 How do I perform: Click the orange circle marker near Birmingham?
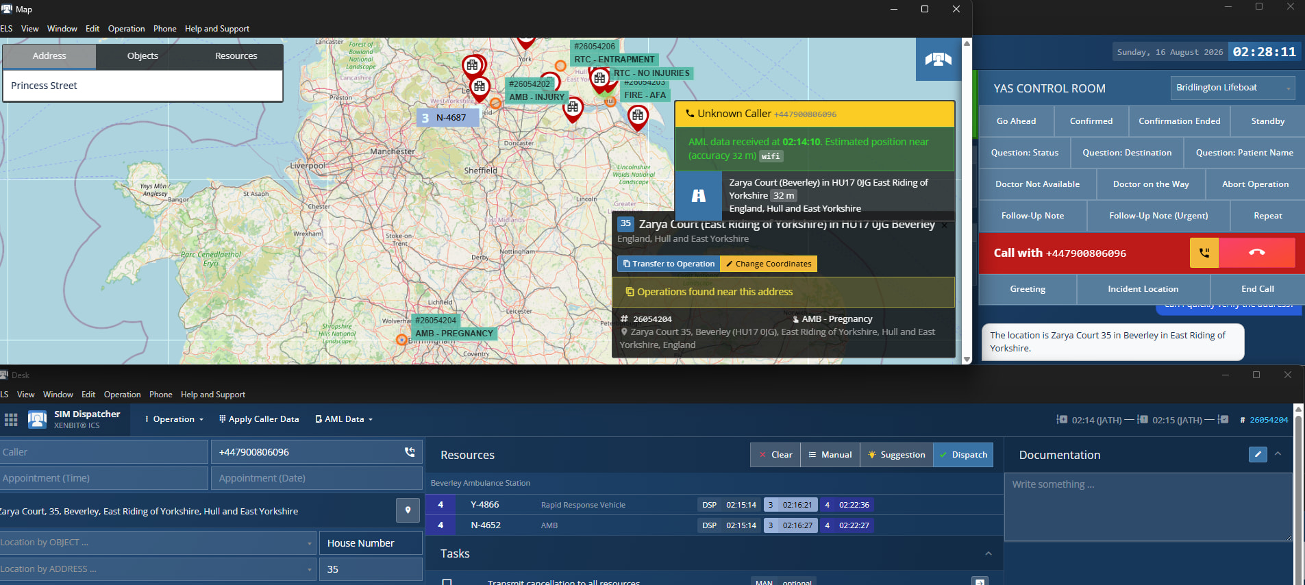(x=401, y=340)
